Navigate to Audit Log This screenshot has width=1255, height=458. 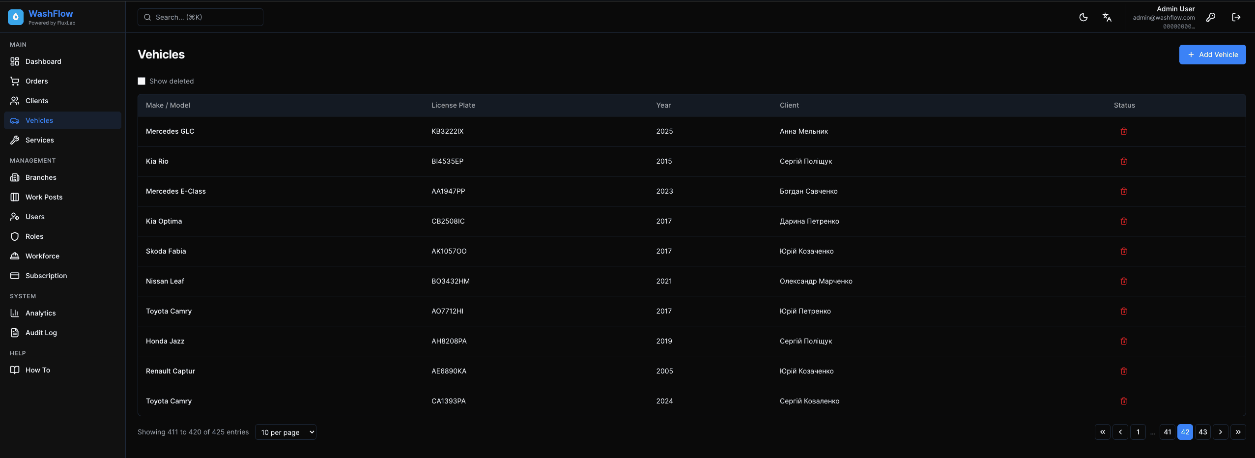[41, 333]
